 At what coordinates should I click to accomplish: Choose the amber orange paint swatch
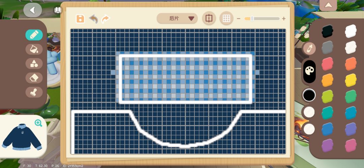(x=327, y=80)
